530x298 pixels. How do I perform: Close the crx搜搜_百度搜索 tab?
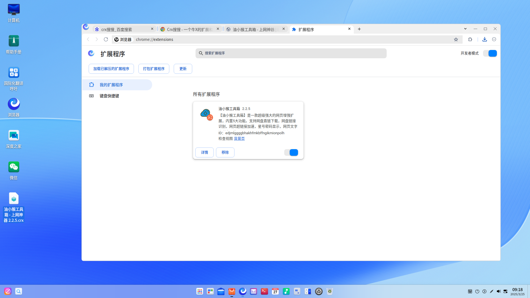[152, 29]
